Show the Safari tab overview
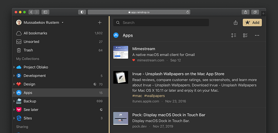Viewport: 278px width, 133px height. tap(255, 12)
